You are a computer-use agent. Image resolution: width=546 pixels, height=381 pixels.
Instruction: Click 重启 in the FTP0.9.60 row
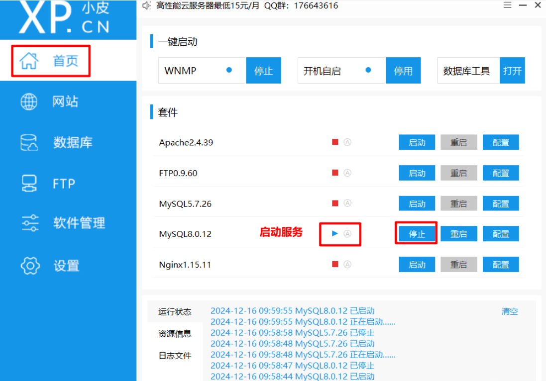(x=458, y=173)
